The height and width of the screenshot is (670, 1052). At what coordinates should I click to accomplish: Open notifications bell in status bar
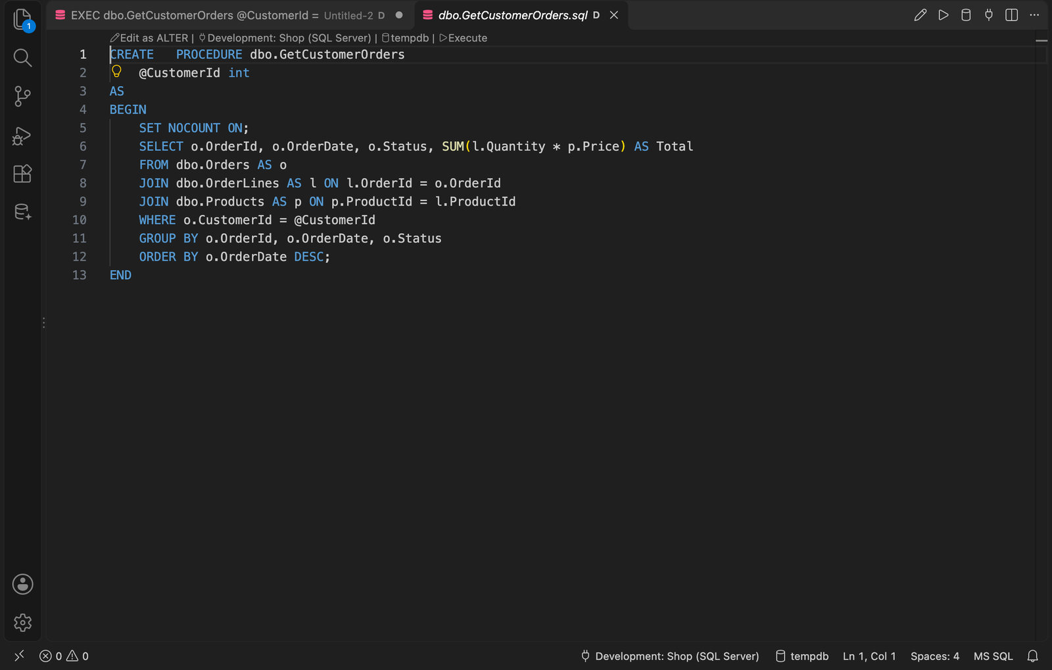pos(1033,656)
